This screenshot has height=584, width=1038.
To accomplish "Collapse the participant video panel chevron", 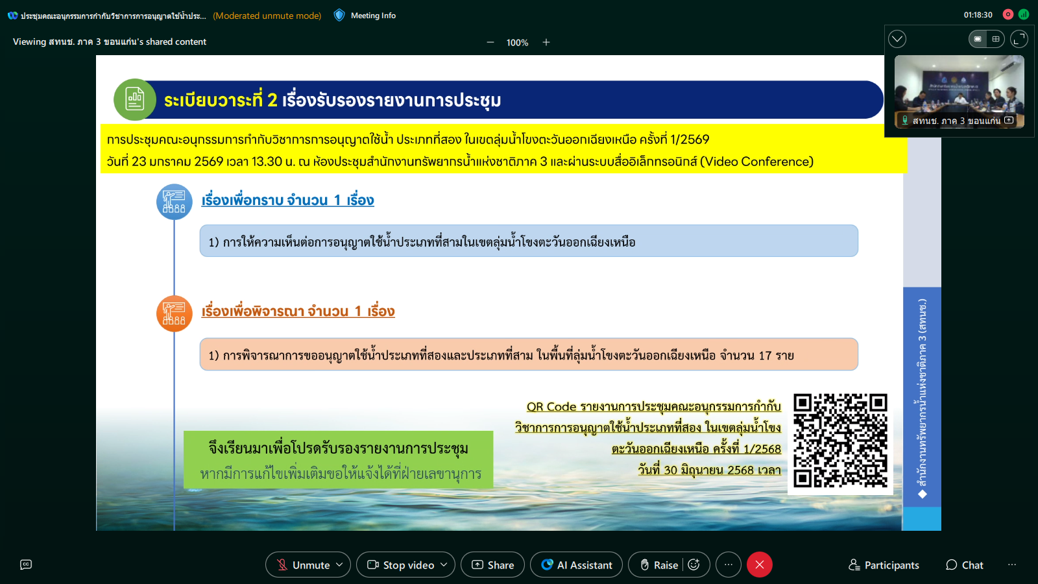I will pyautogui.click(x=897, y=39).
